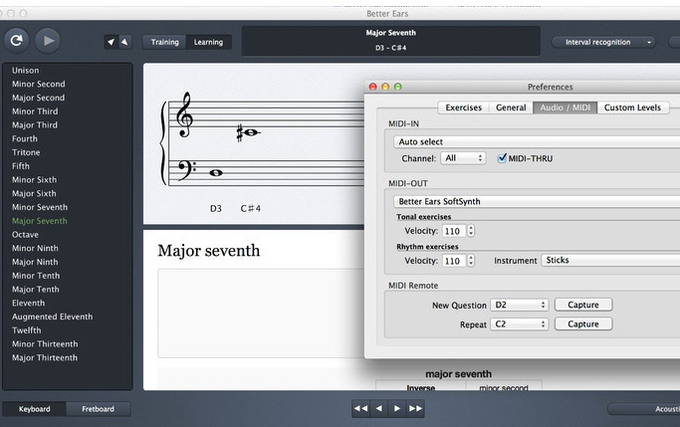Open the MIDI-IN Channel dropdown
Image resolution: width=680 pixels, height=427 pixels.
pyautogui.click(x=464, y=158)
